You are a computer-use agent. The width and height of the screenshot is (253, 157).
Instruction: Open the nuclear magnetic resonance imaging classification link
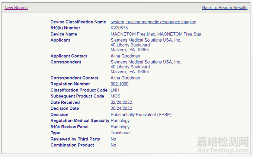click(153, 22)
